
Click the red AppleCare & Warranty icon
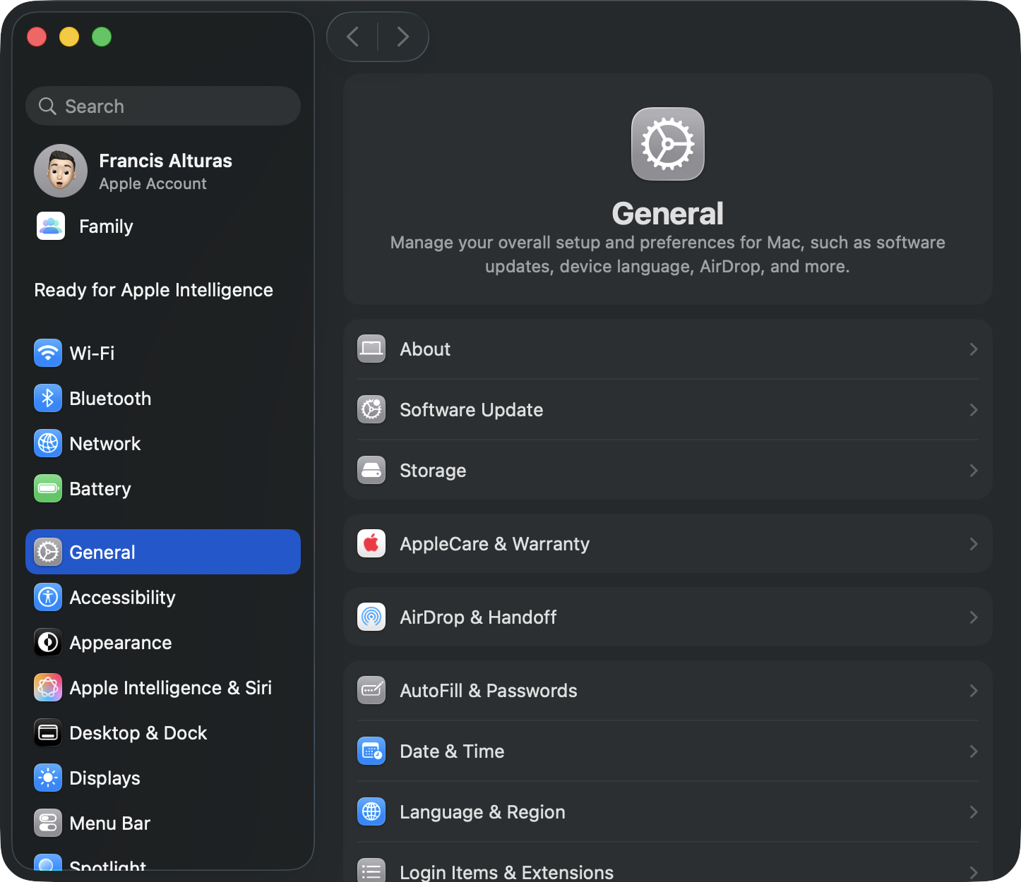371,544
